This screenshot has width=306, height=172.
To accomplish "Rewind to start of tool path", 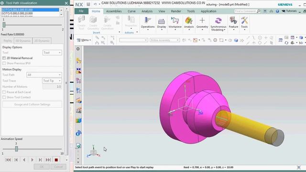I will pos(8,160).
